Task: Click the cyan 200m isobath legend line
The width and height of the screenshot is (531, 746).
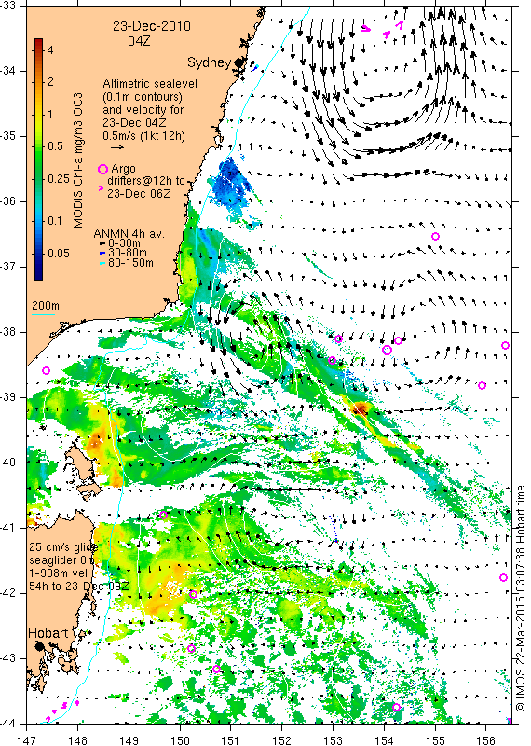Action: coord(43,314)
